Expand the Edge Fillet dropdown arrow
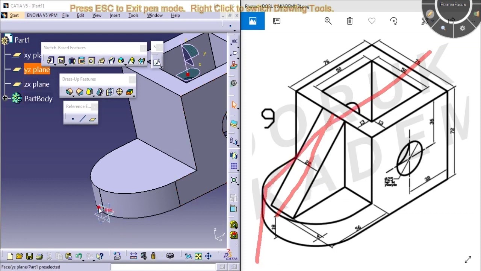481x271 pixels. coord(74,96)
